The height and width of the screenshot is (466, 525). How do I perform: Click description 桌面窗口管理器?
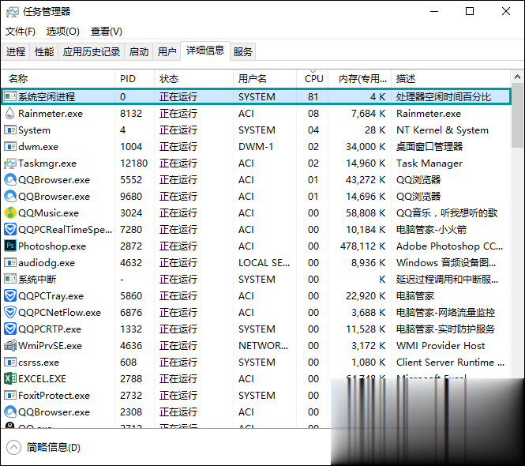pyautogui.click(x=429, y=147)
